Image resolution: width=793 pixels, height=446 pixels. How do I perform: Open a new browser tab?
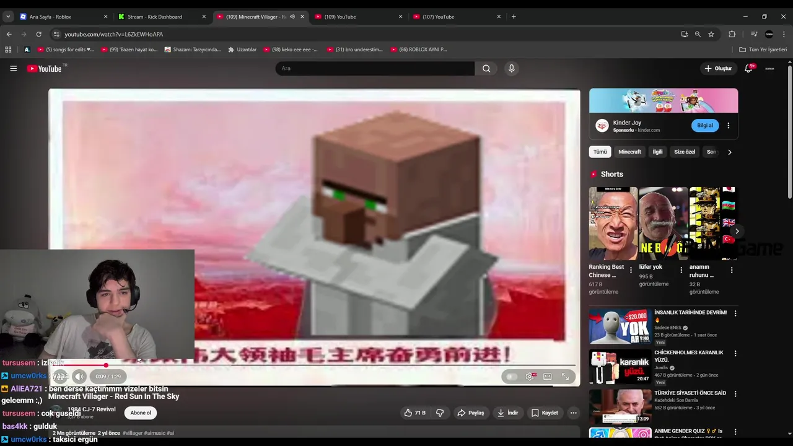coord(514,17)
